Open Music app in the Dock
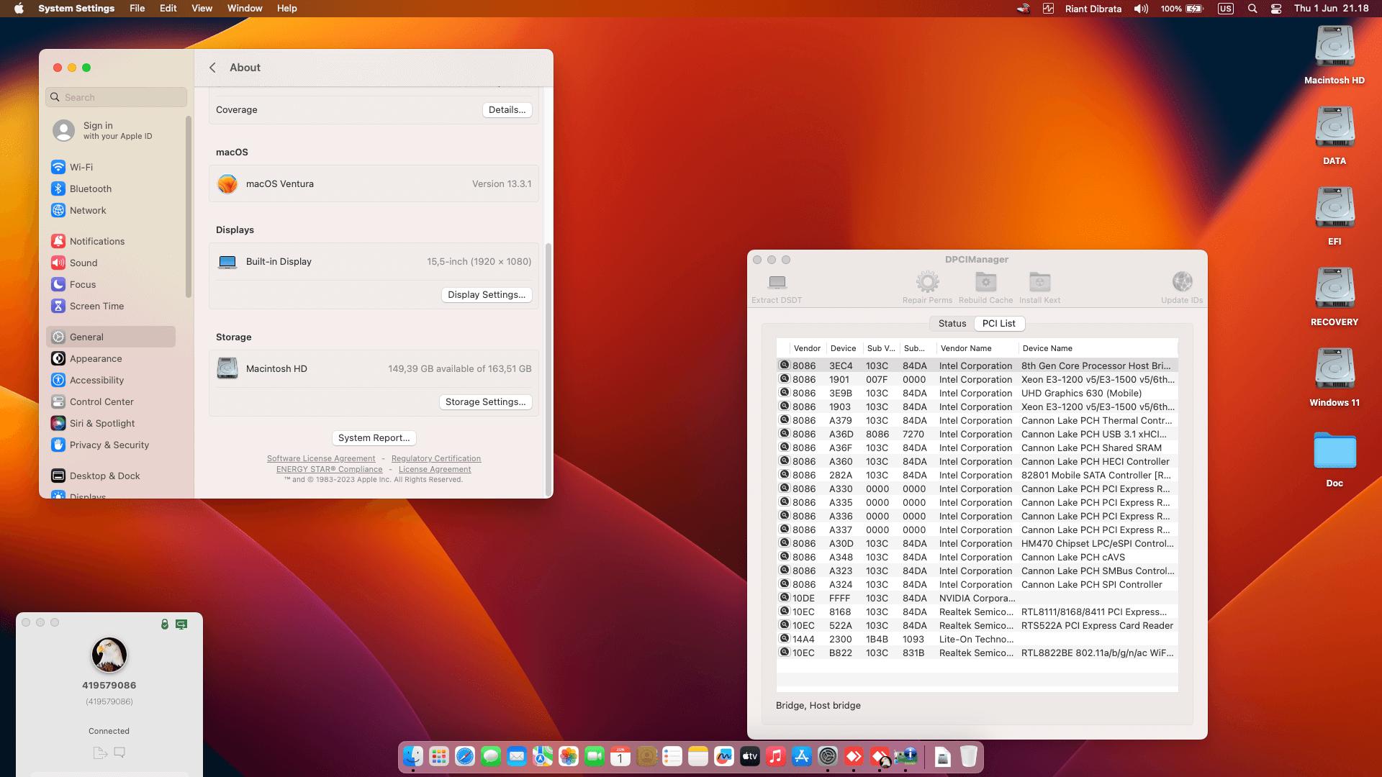Image resolution: width=1382 pixels, height=777 pixels. click(776, 756)
